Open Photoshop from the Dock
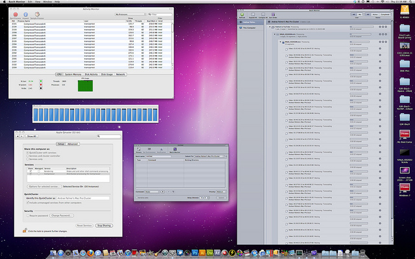The height and width of the screenshot is (259, 415). coord(193,251)
